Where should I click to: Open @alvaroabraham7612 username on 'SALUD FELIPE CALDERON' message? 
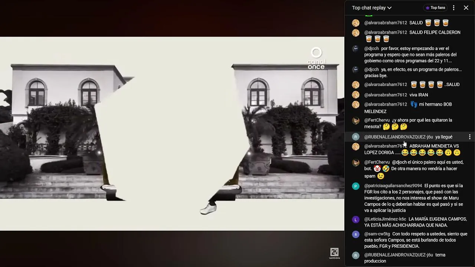[x=386, y=32]
